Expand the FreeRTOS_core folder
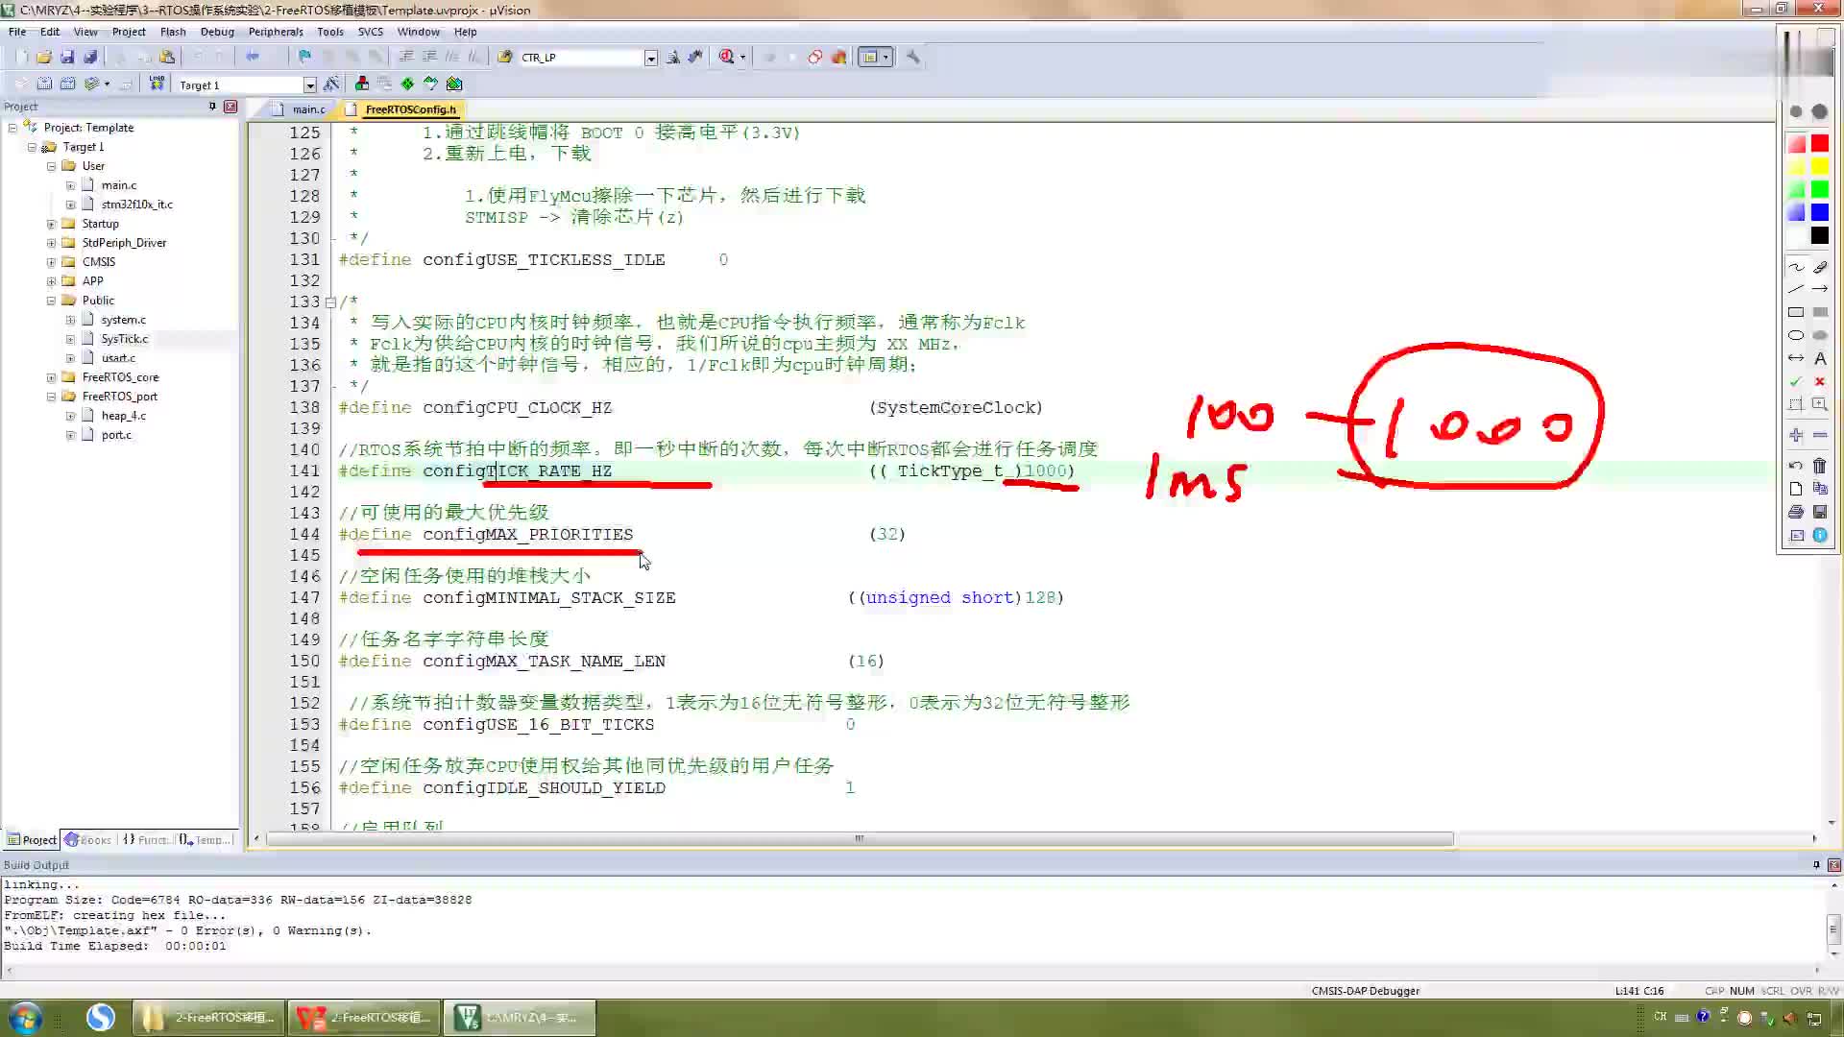Viewport: 1844px width, 1037px height. point(51,377)
